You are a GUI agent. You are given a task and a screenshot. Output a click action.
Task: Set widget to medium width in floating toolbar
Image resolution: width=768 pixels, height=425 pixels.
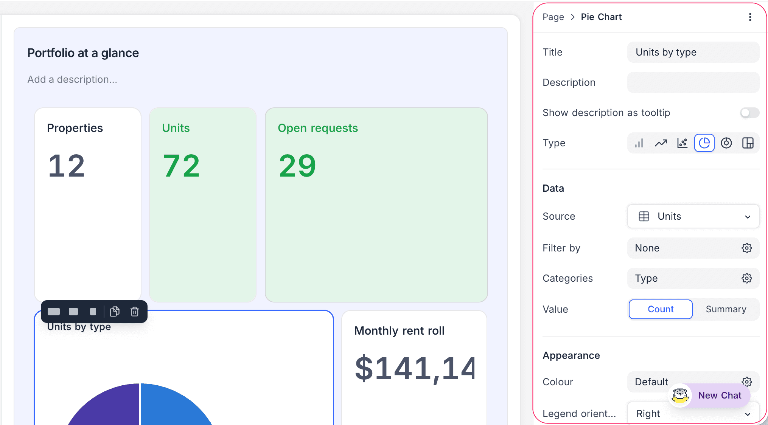click(x=73, y=312)
